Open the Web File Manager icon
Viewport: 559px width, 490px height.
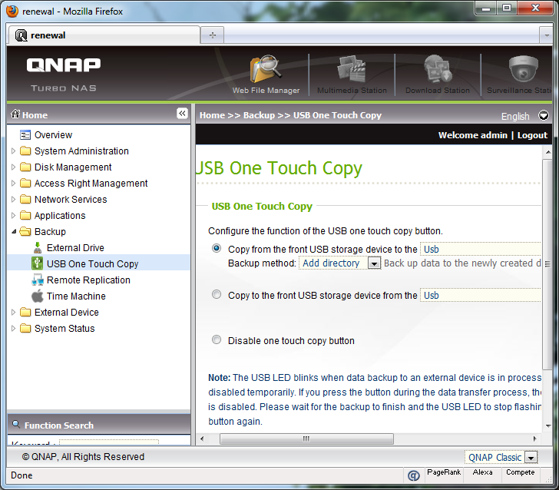(266, 71)
